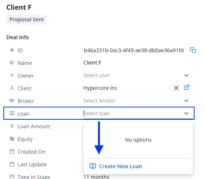Click the Loan Amount label
The width and height of the screenshot is (205, 179).
pos(34,126)
